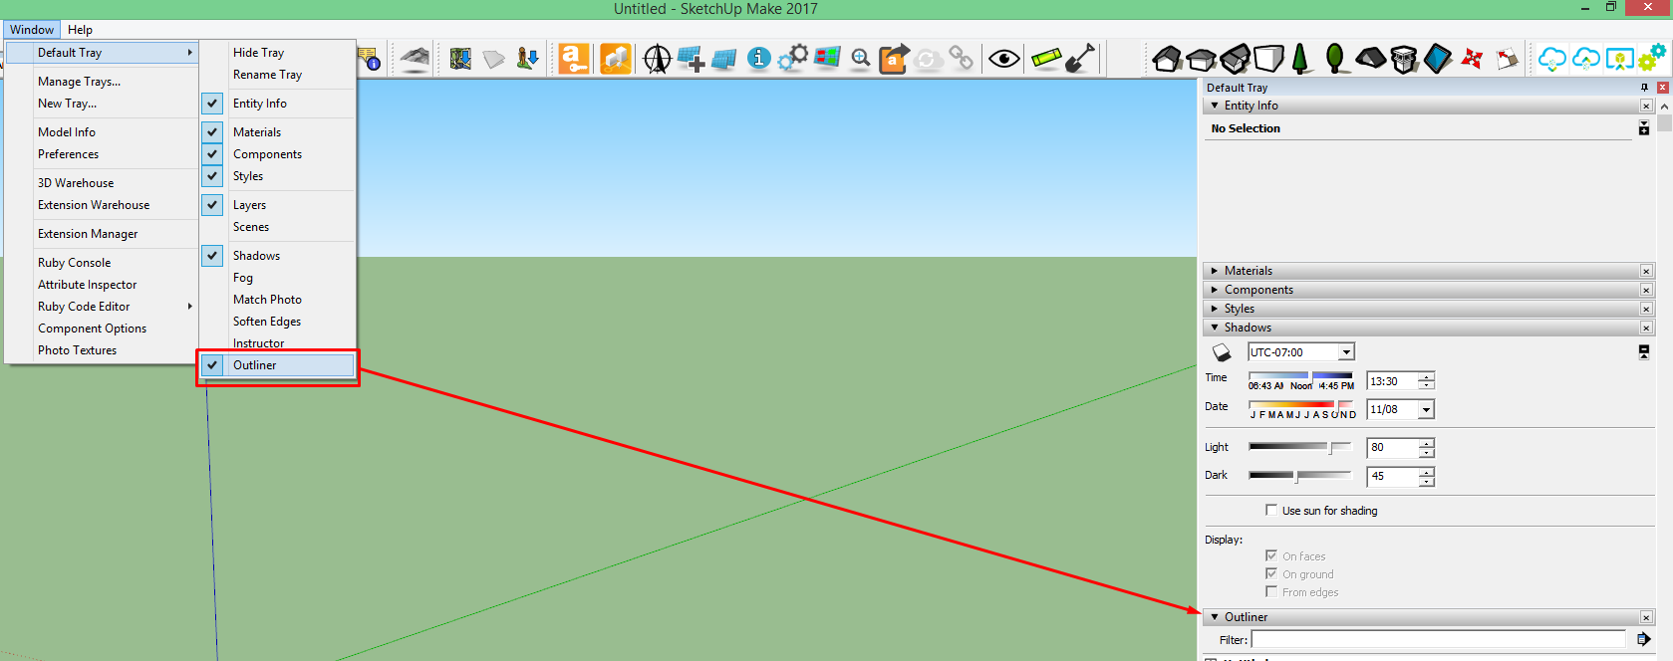Click the chain link icon
This screenshot has width=1673, height=661.
point(961,58)
